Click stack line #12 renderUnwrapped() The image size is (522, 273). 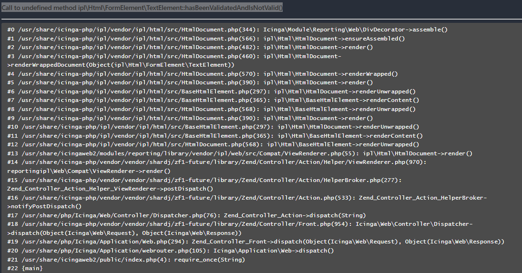tap(213, 144)
